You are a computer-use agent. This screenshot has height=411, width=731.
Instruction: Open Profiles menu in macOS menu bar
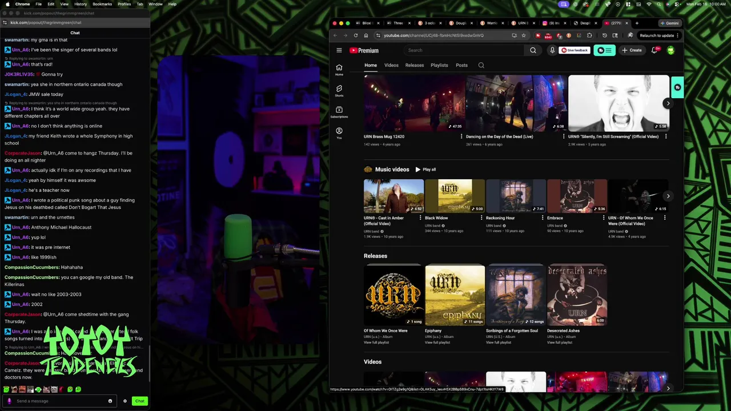124,4
